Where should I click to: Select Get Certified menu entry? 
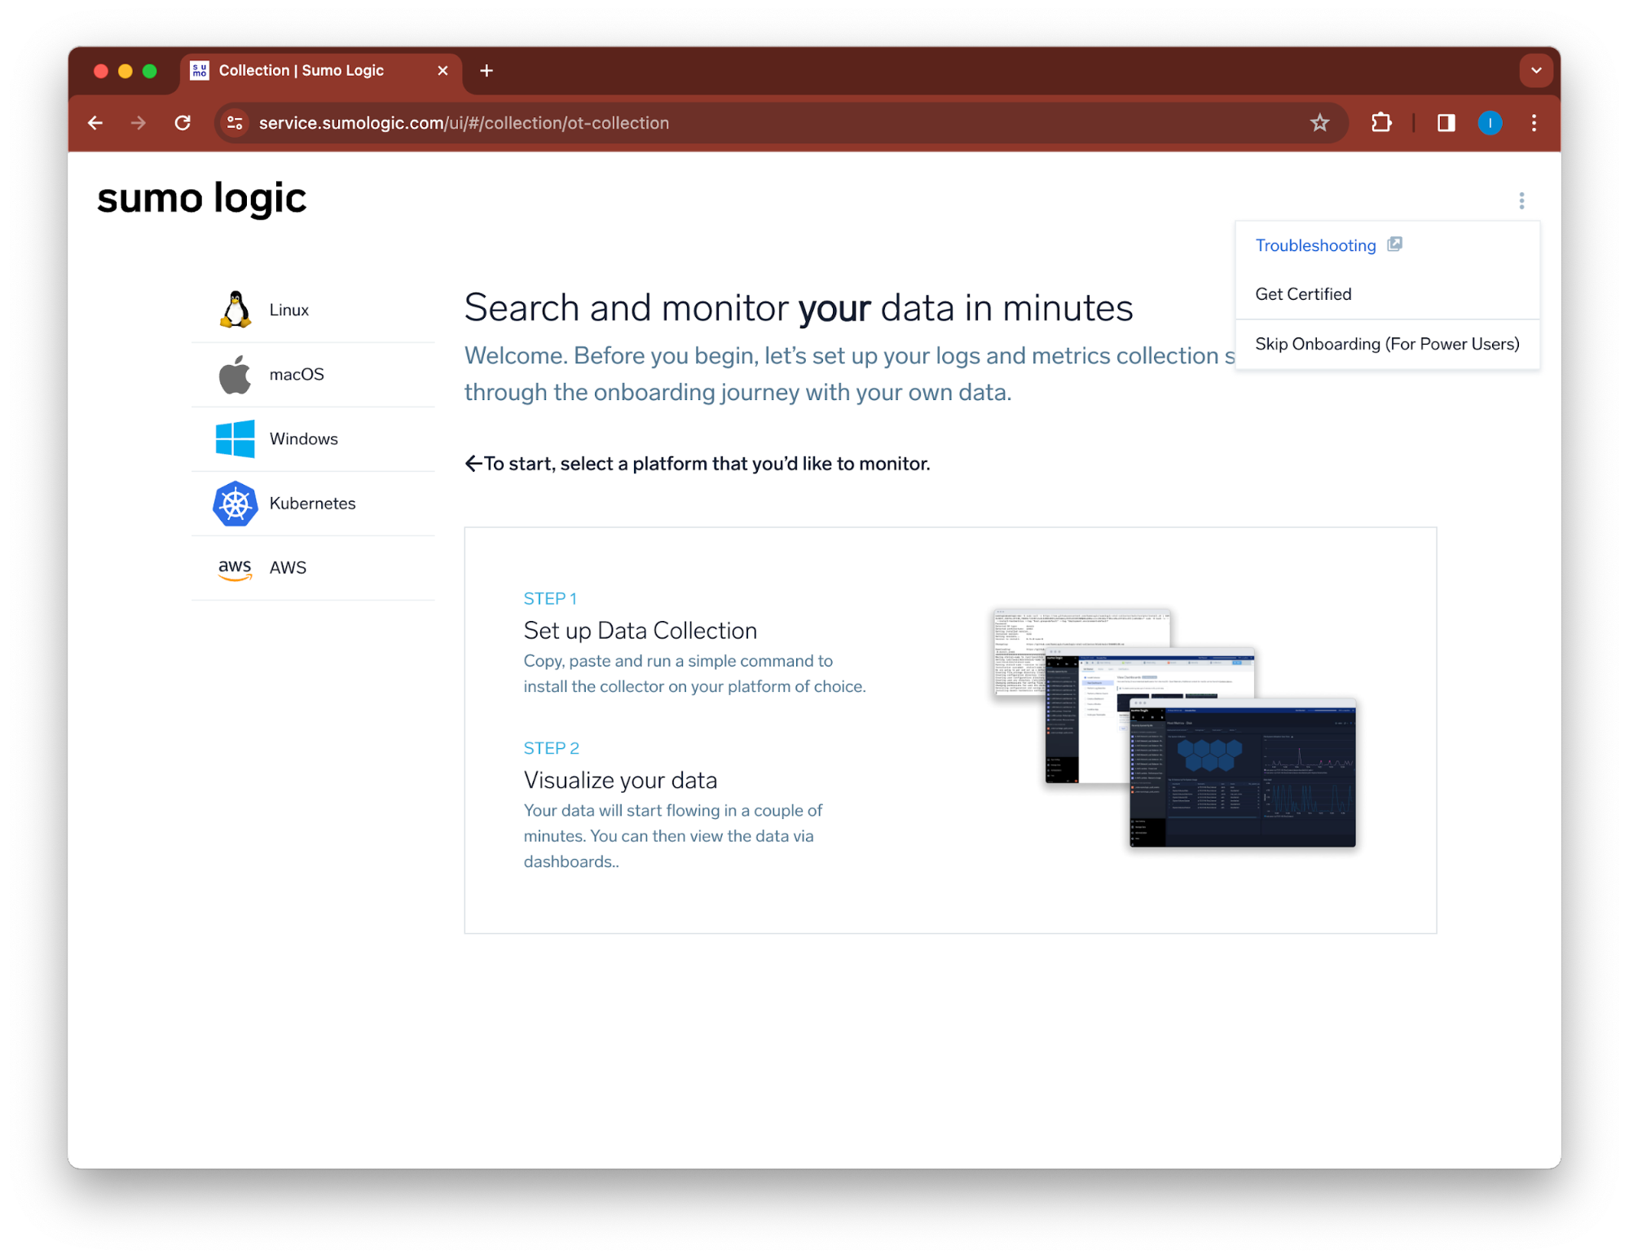pos(1303,294)
